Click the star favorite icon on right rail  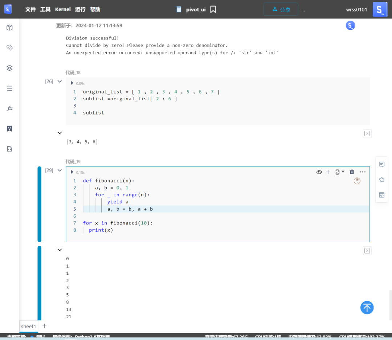381,180
